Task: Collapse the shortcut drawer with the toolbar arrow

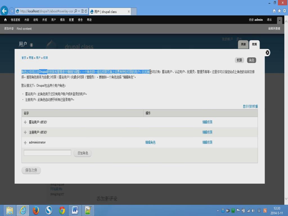Action: [280, 20]
